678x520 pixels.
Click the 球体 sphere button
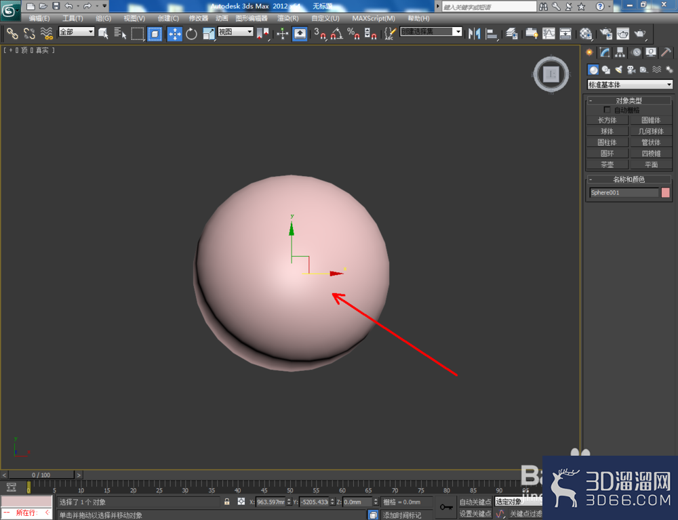(x=607, y=131)
